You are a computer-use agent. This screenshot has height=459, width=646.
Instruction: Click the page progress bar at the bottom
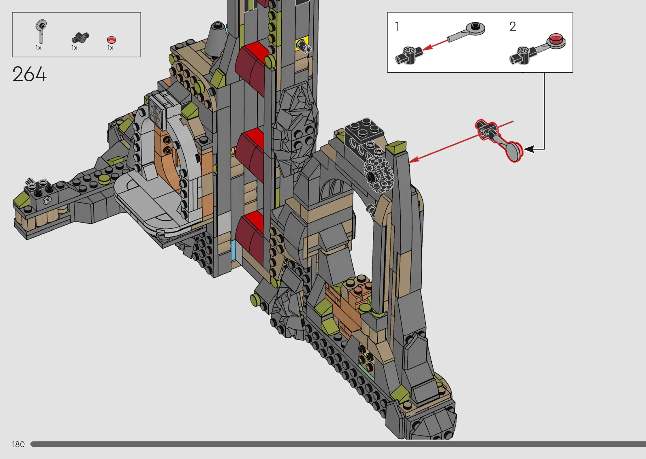pyautogui.click(x=338, y=444)
